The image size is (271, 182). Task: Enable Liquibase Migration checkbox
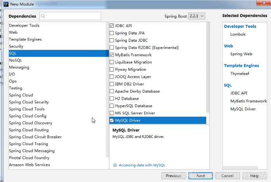click(112, 62)
